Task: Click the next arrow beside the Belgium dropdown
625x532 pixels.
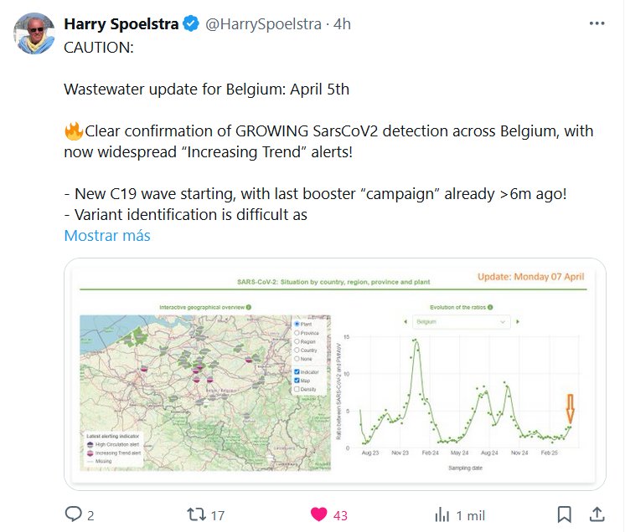Action: pos(518,321)
